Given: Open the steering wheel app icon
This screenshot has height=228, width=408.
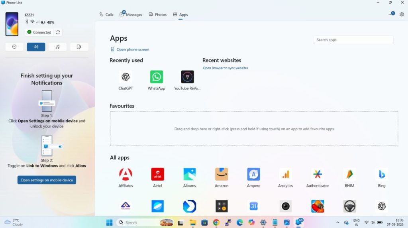Looking at the screenshot, I should tap(349, 206).
